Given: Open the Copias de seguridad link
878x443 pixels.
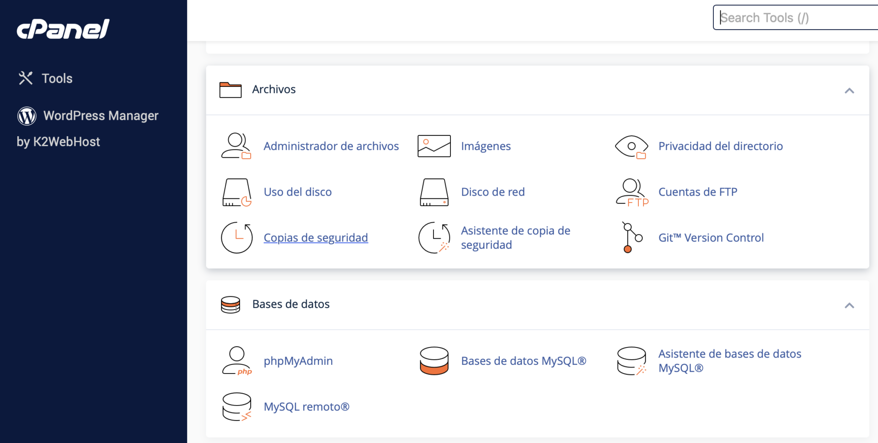Looking at the screenshot, I should (316, 237).
